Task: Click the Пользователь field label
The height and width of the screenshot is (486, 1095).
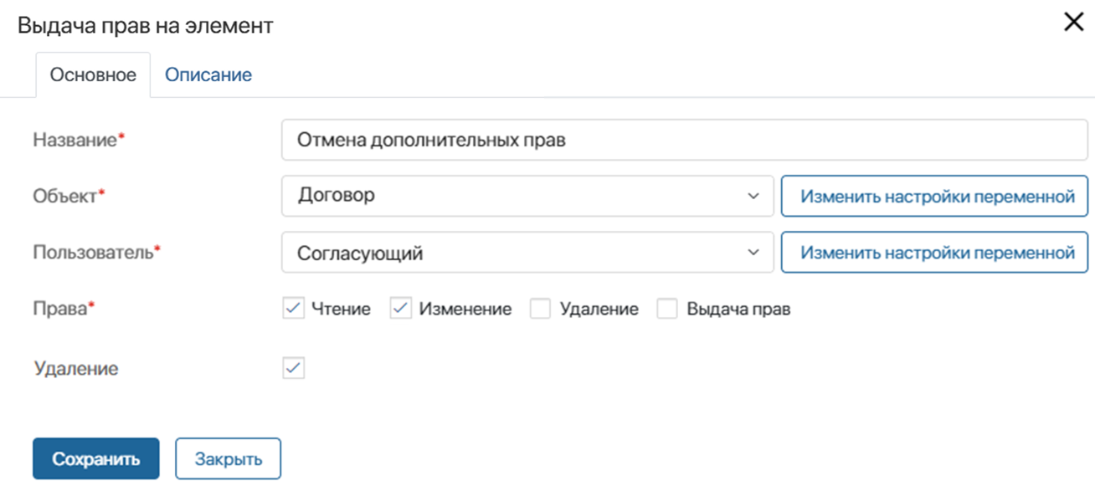Action: click(97, 252)
